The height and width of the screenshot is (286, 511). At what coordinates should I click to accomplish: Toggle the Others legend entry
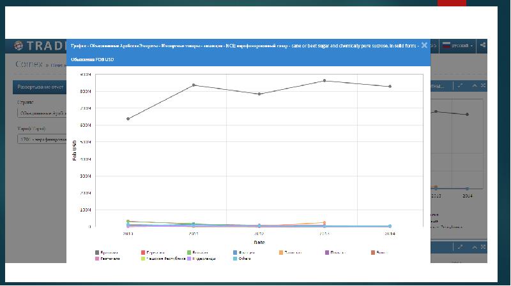point(242,259)
